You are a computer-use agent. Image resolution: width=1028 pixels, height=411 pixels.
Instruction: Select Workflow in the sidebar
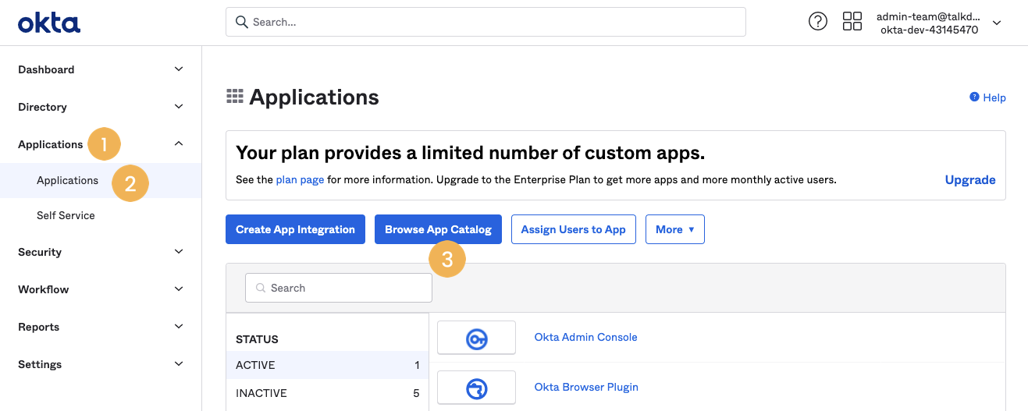[x=44, y=289]
